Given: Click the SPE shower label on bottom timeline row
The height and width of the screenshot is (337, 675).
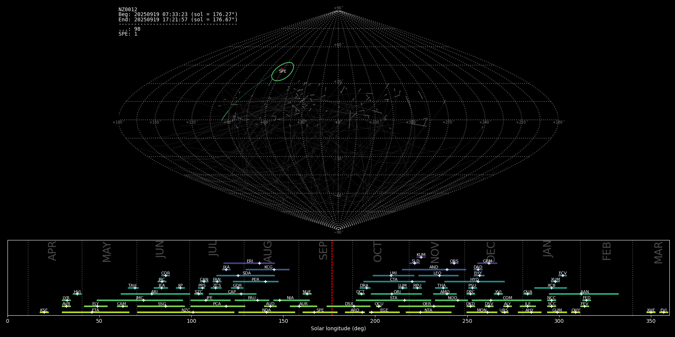Looking at the screenshot, I should click(320, 310).
